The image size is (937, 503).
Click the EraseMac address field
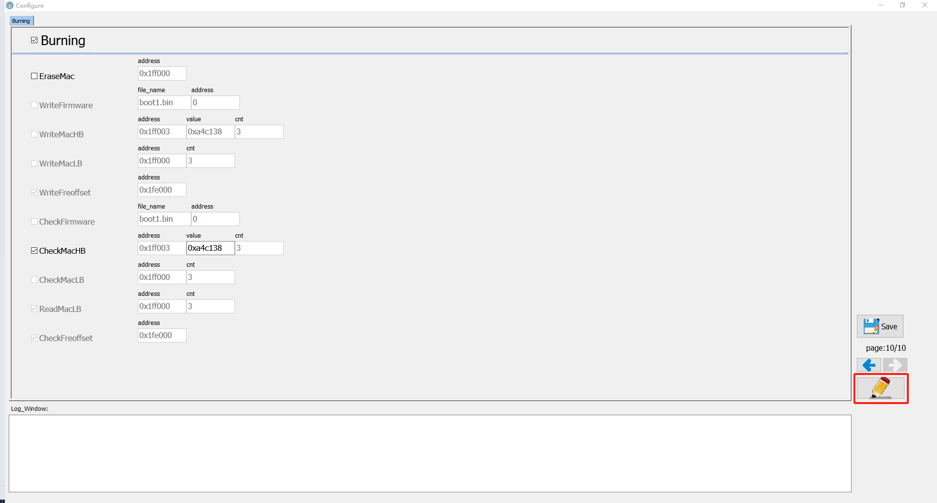162,74
